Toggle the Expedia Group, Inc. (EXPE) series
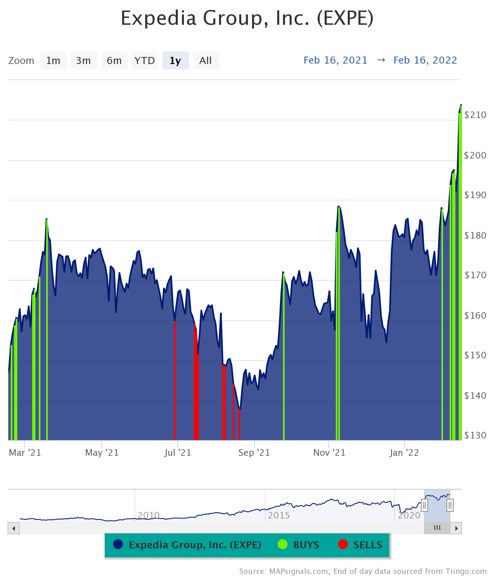Viewport: 495px width, 578px height. 187,545
